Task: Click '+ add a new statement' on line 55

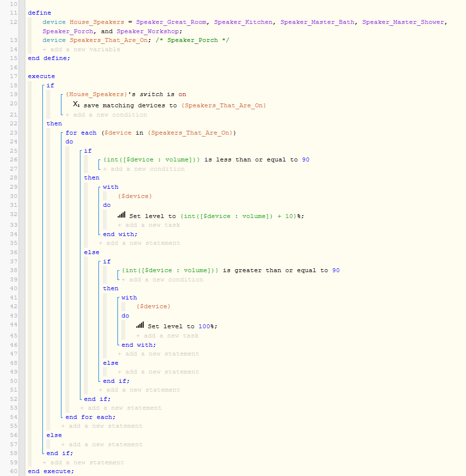Action: pyautogui.click(x=102, y=426)
